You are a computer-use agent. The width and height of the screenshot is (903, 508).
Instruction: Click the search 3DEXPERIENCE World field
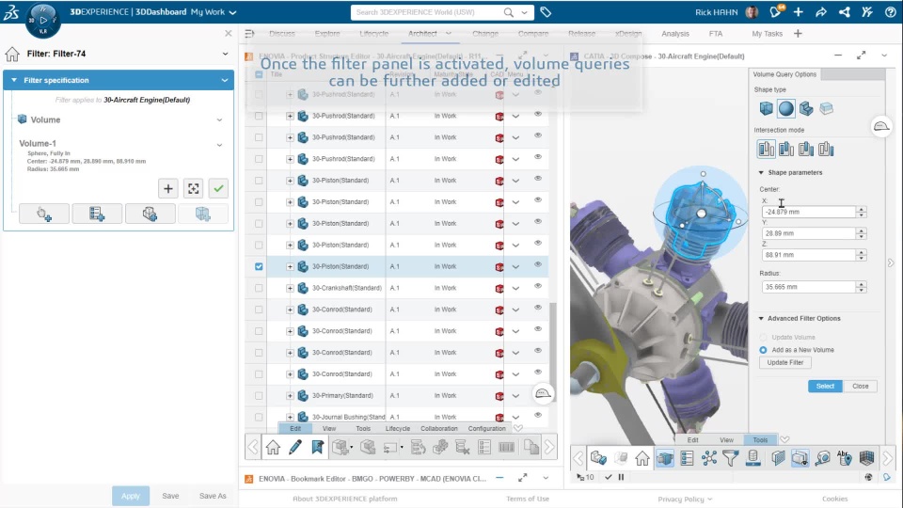click(427, 12)
